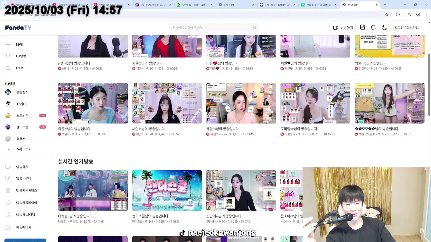
Task: Toggle dark mode moon icon
Action: coord(384,28)
